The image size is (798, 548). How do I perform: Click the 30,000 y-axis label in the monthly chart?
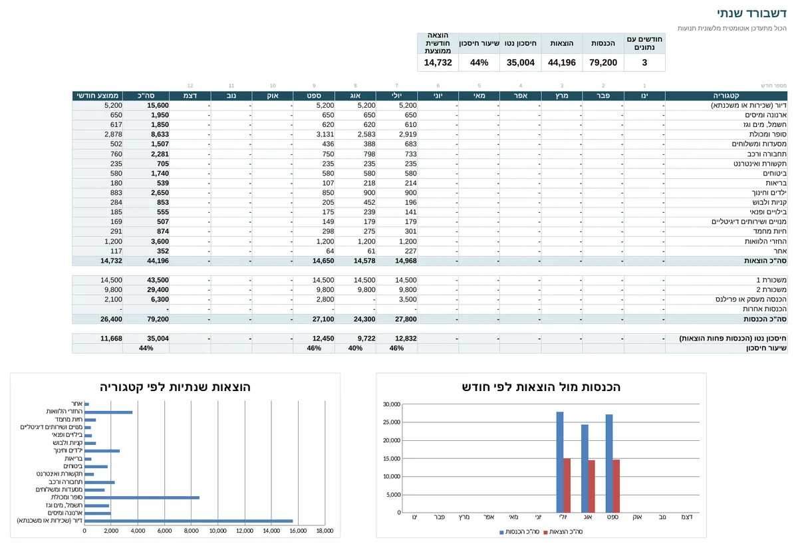point(391,404)
